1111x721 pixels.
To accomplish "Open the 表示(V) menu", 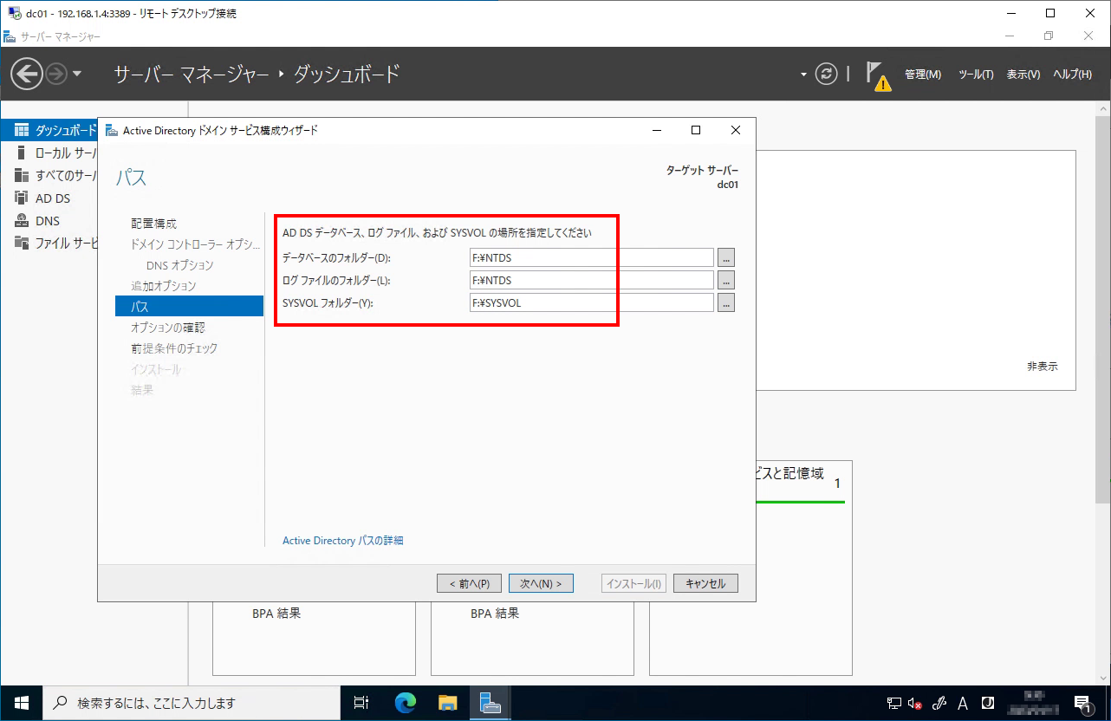I will (1023, 75).
